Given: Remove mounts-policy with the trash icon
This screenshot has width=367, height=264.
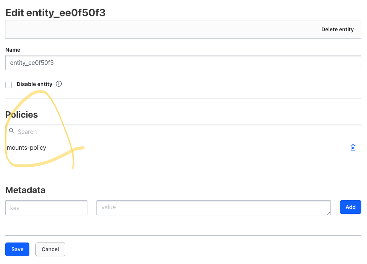Looking at the screenshot, I should click(353, 147).
